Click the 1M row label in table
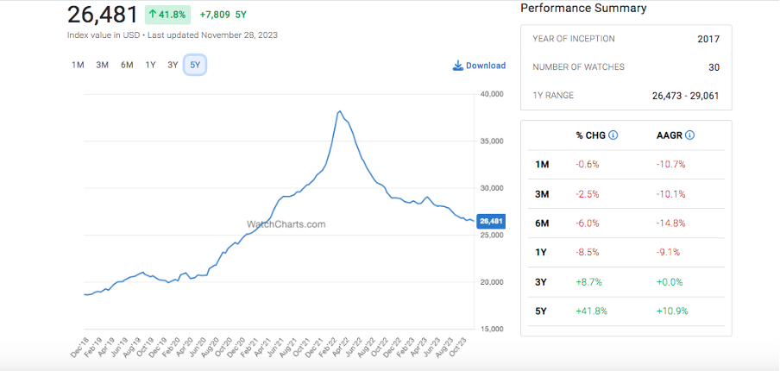The width and height of the screenshot is (780, 371). [542, 165]
